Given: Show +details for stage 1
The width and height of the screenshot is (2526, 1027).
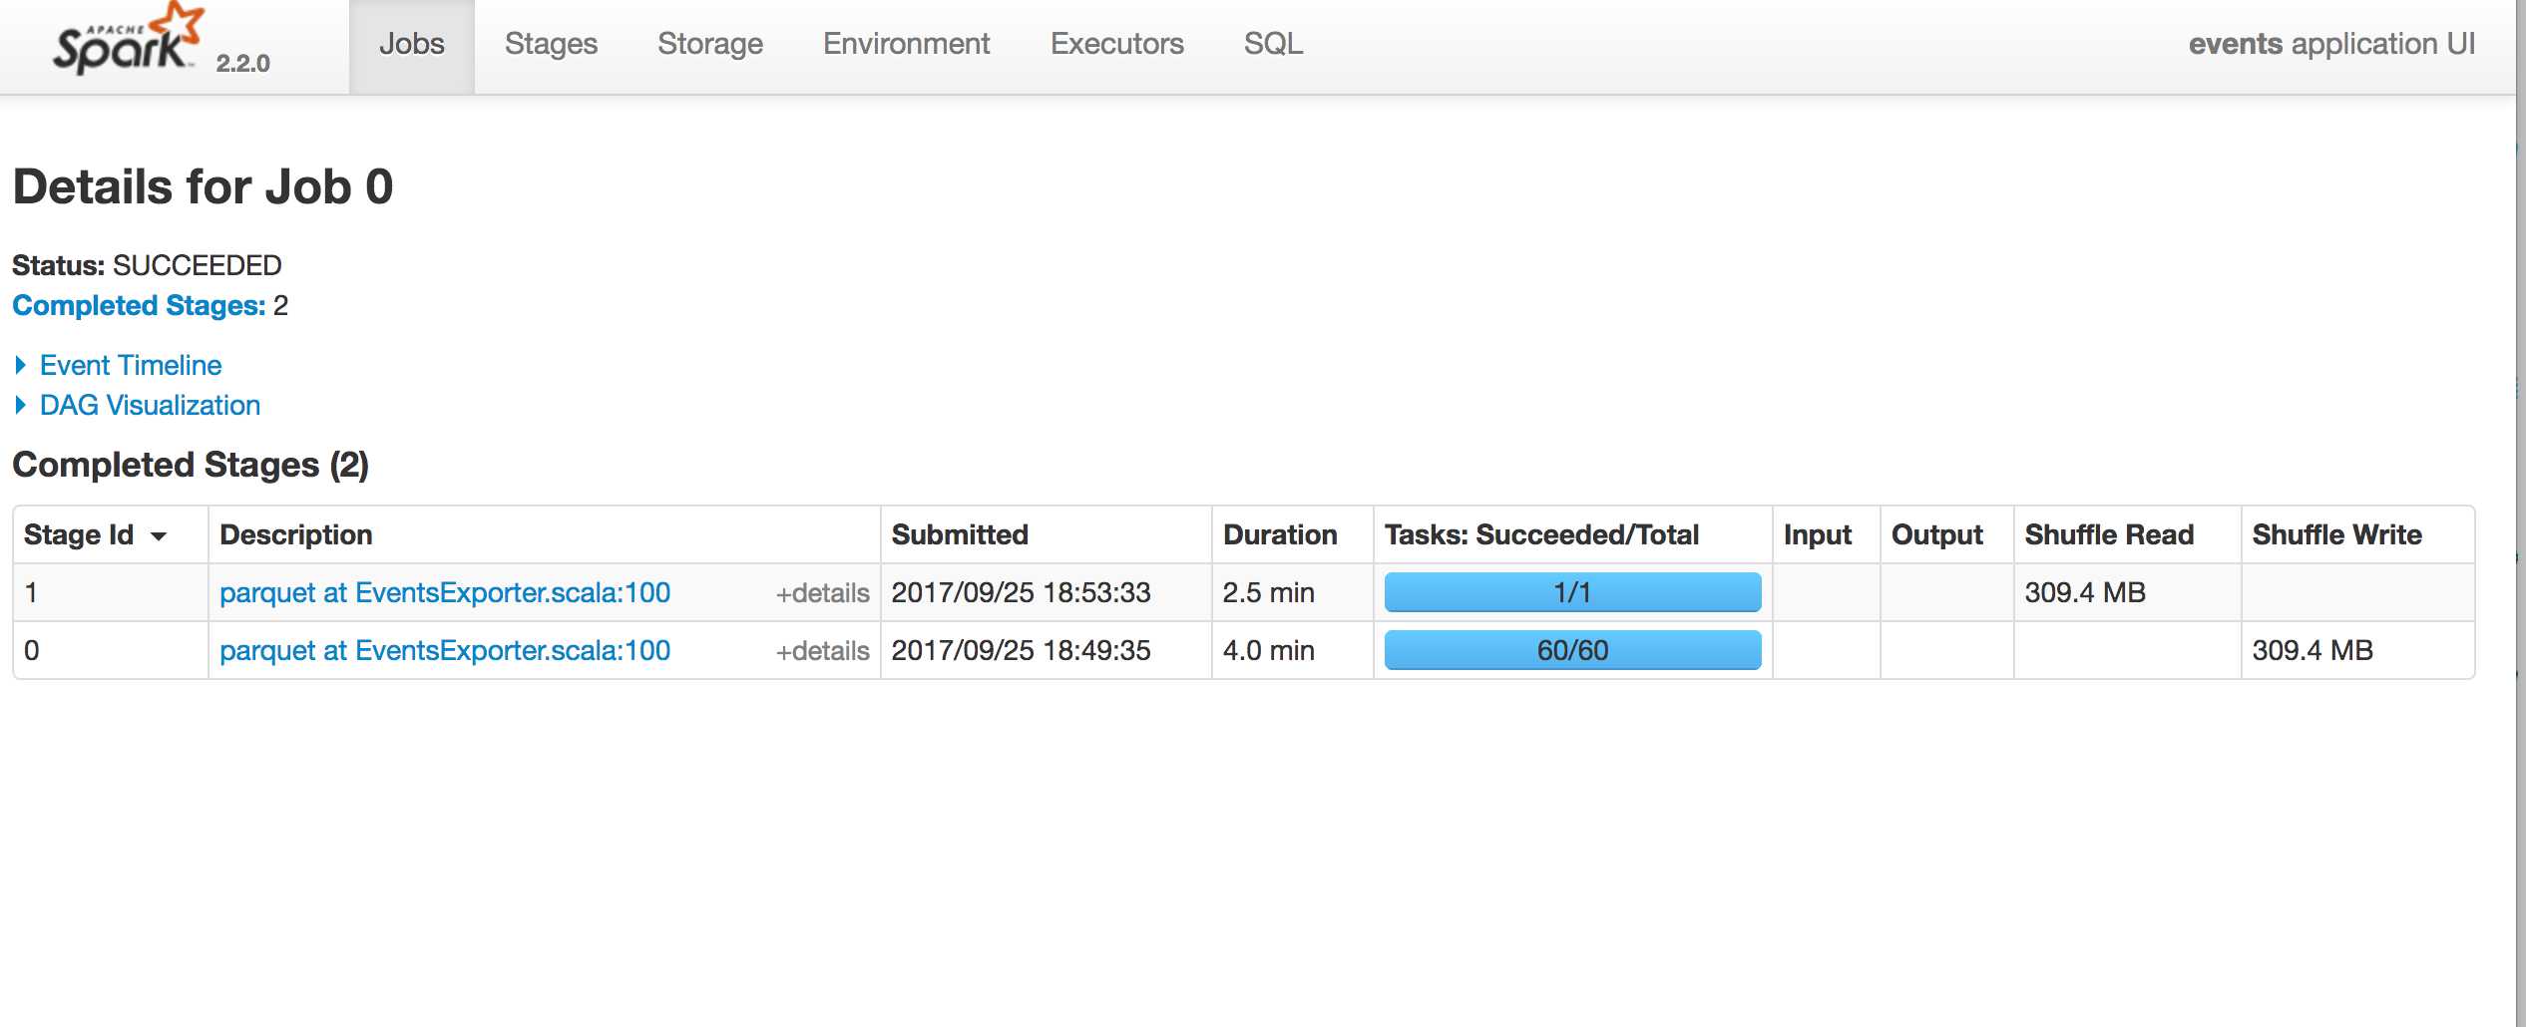Looking at the screenshot, I should click(823, 593).
